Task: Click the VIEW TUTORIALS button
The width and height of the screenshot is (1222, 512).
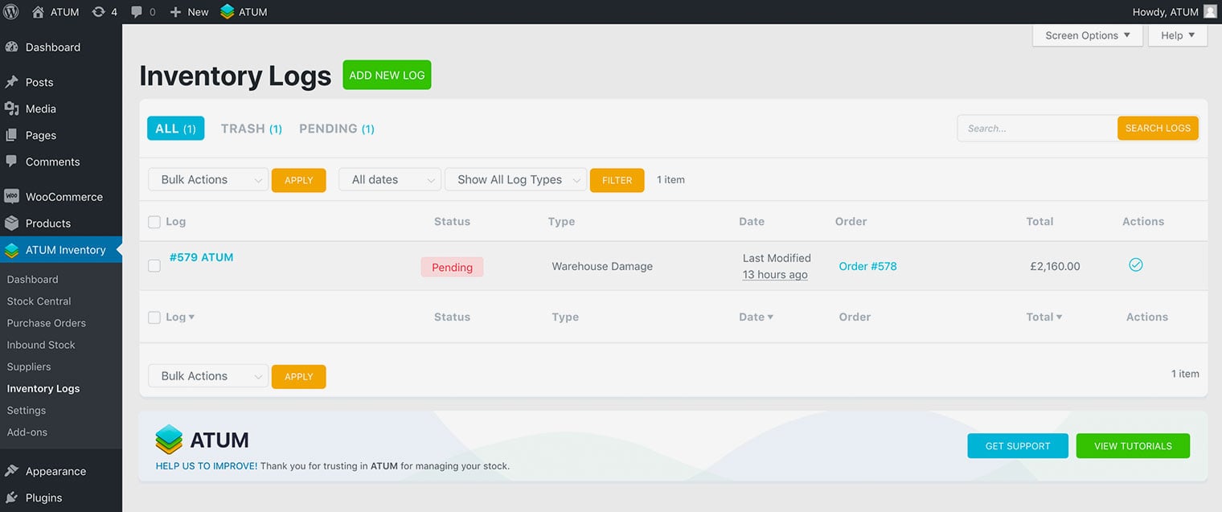Action: 1134,446
